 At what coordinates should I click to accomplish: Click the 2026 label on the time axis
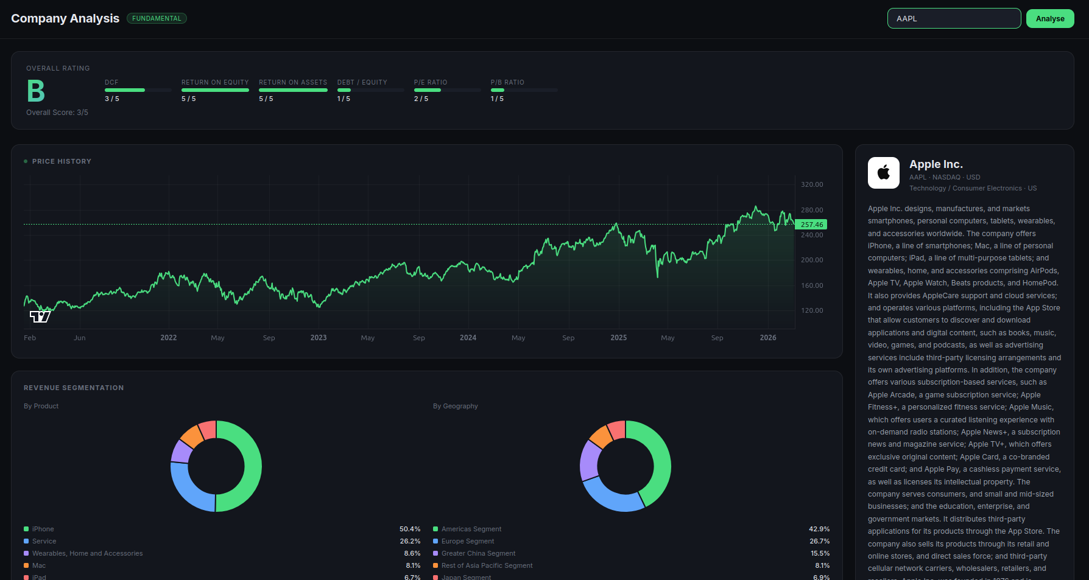767,338
